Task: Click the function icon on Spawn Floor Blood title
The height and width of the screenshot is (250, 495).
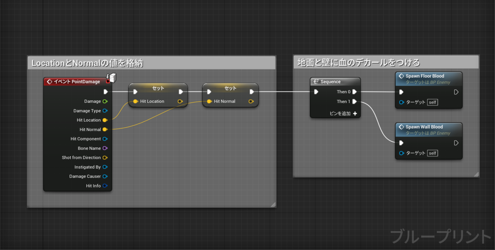Action: click(x=401, y=76)
